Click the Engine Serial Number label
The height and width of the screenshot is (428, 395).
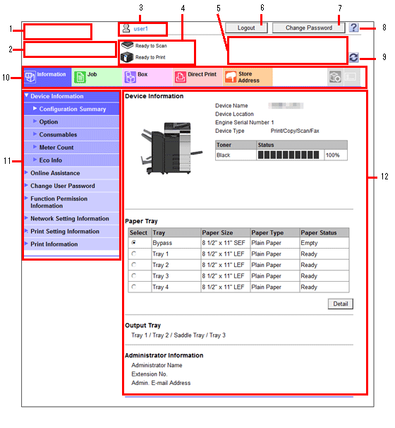click(243, 123)
